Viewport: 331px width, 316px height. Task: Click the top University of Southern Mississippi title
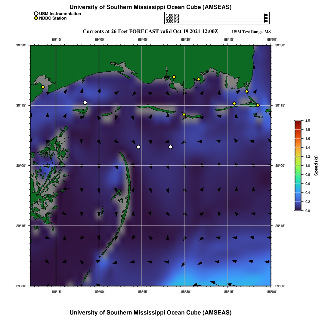click(150, 7)
